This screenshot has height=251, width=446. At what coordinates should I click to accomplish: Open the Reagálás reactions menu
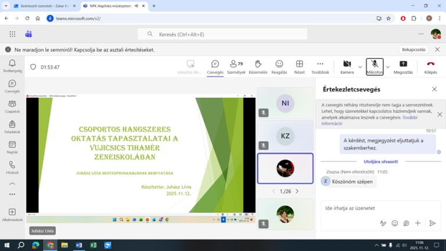click(279, 66)
